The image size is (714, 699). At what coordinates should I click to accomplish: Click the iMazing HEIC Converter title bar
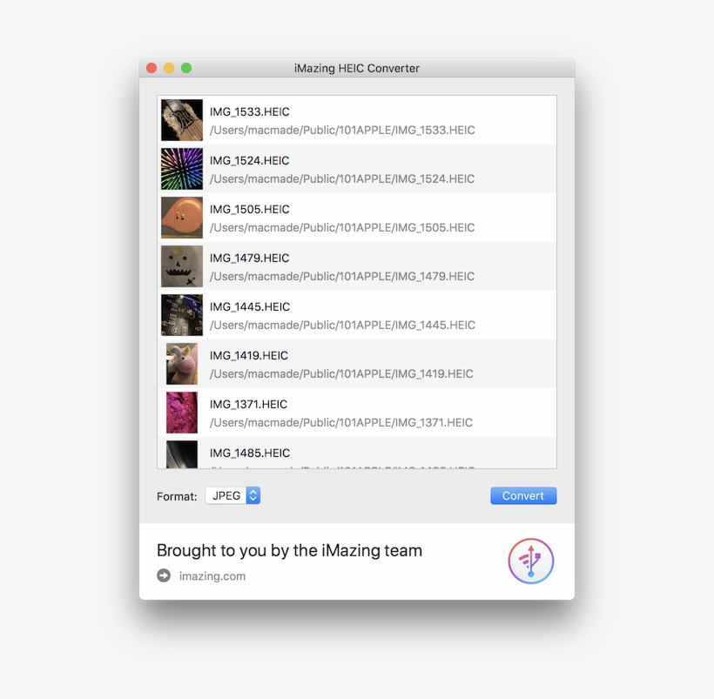(x=357, y=68)
